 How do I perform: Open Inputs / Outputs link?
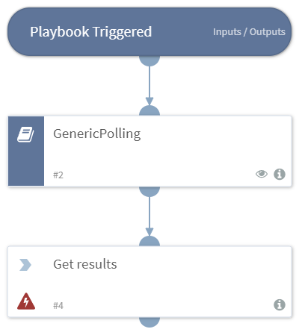[249, 32]
